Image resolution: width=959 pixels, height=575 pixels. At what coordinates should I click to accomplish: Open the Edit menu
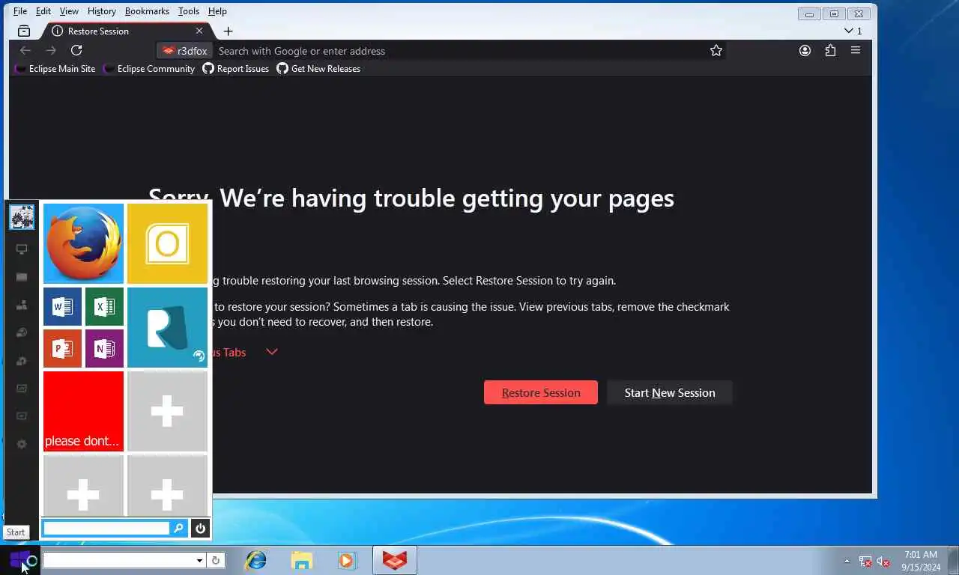(x=43, y=11)
